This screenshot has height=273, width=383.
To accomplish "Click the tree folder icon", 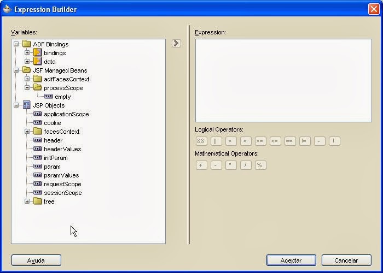I will point(37,201).
